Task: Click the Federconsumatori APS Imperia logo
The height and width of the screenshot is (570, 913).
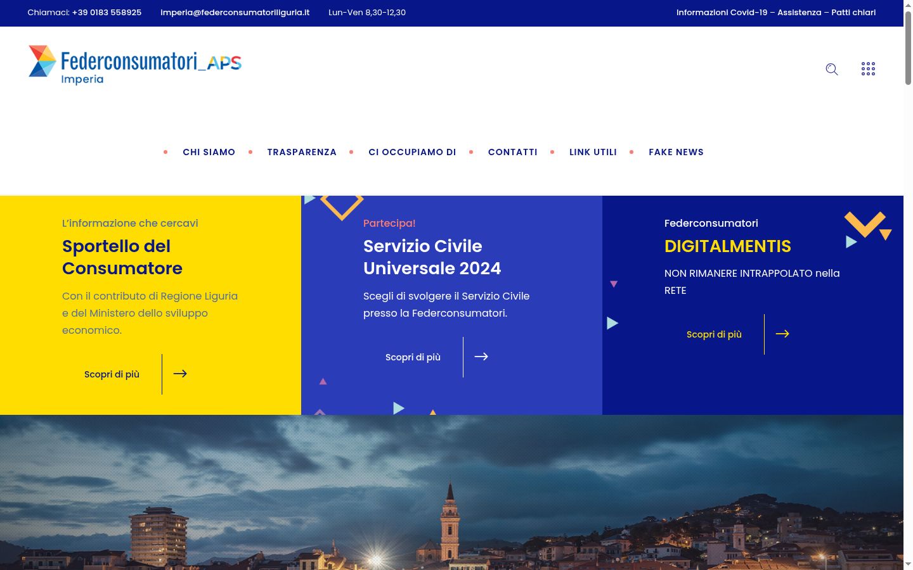Action: [135, 65]
